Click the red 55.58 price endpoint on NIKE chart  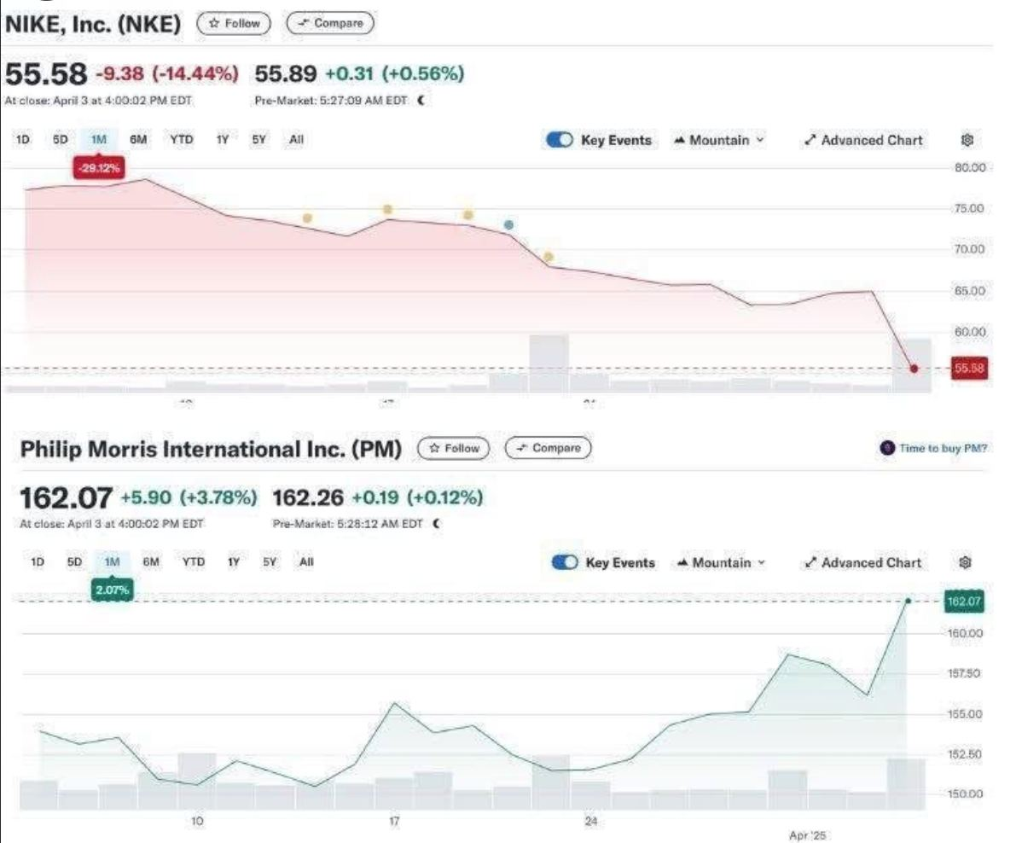point(914,369)
